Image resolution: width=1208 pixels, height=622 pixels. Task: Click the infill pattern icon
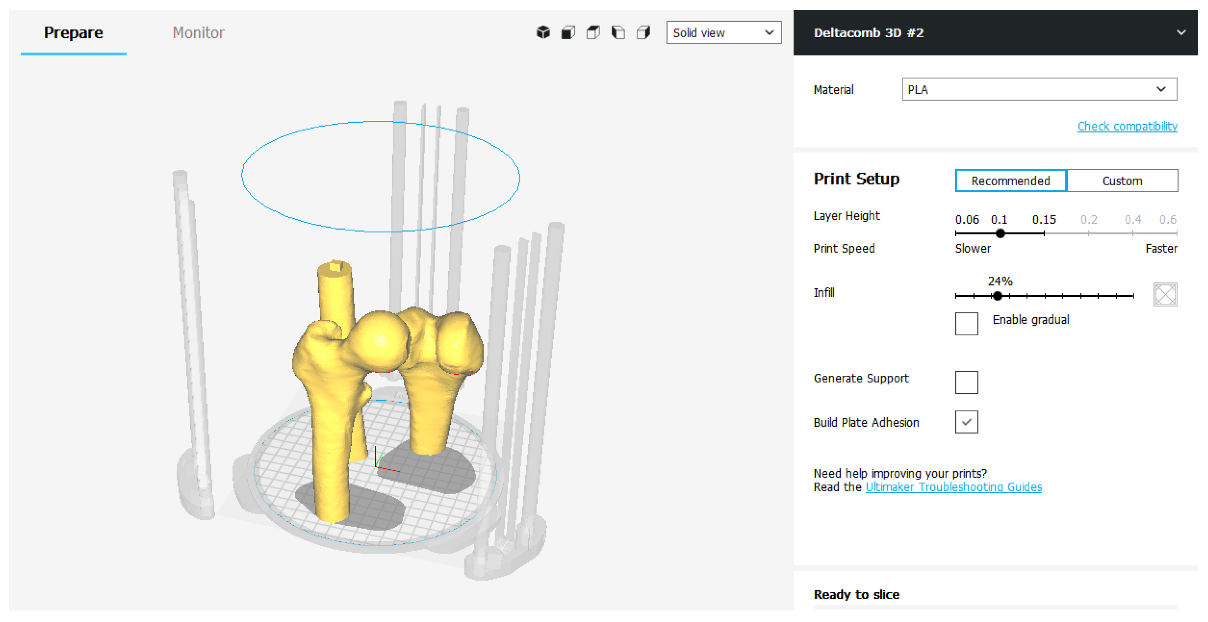[1165, 294]
